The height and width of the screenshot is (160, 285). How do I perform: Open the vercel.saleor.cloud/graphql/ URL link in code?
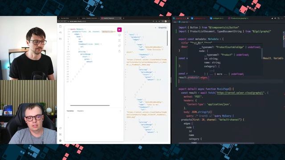(240, 93)
